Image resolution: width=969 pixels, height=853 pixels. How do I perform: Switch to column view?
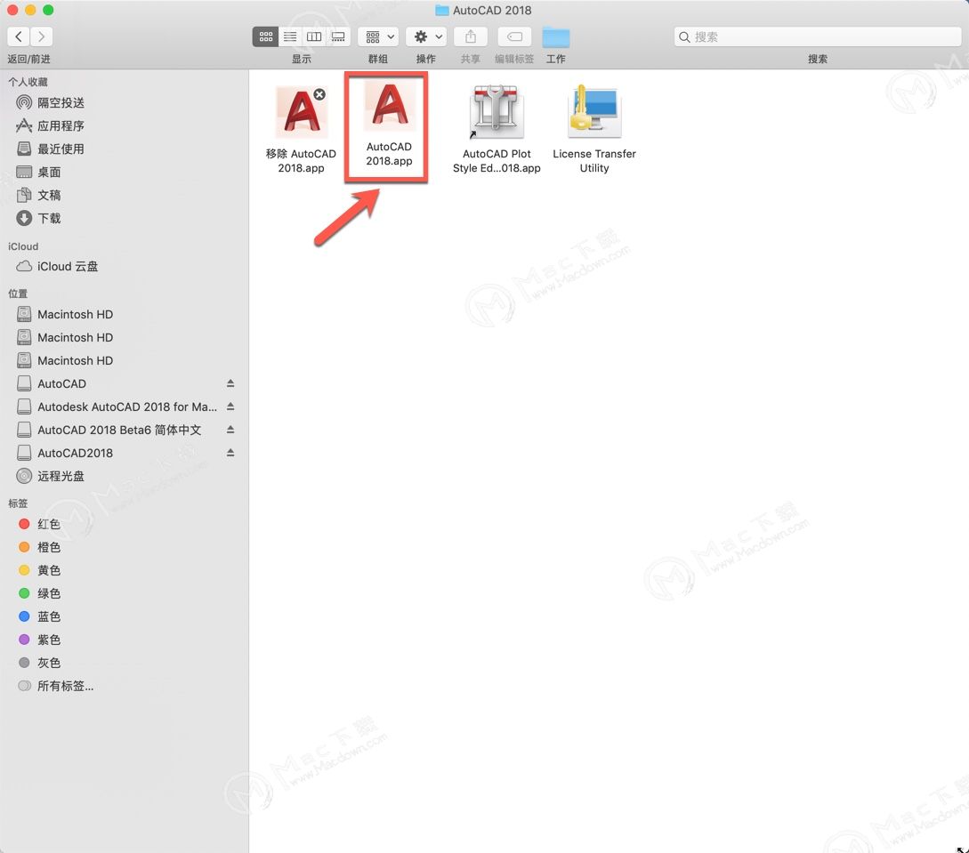point(314,36)
